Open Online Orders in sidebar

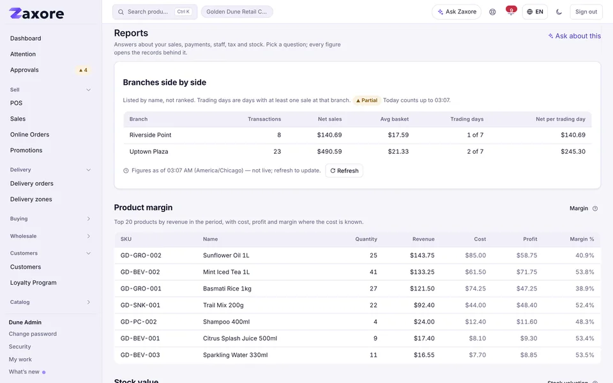(x=30, y=135)
